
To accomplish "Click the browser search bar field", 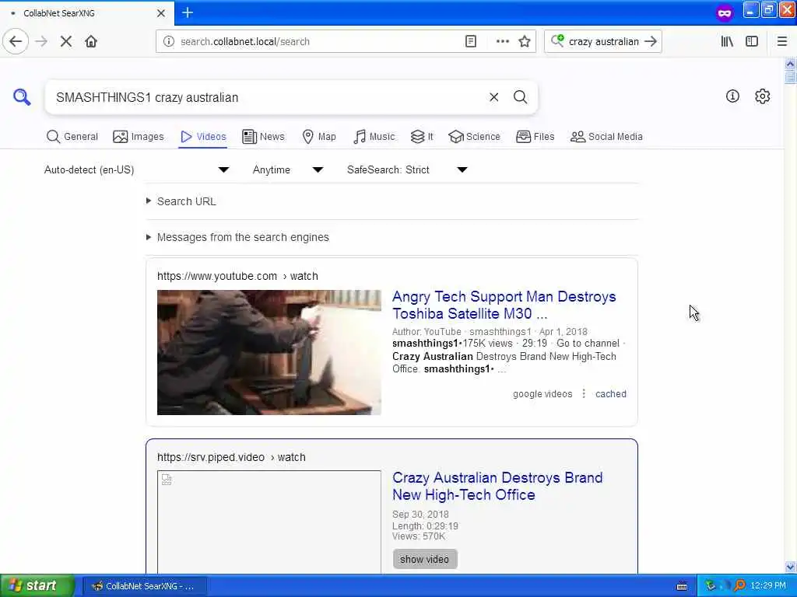I will [603, 42].
